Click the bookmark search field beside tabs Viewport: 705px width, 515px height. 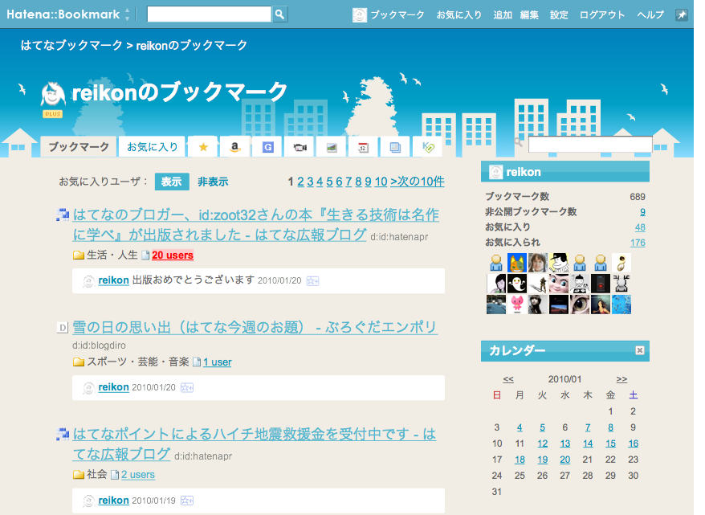(590, 145)
